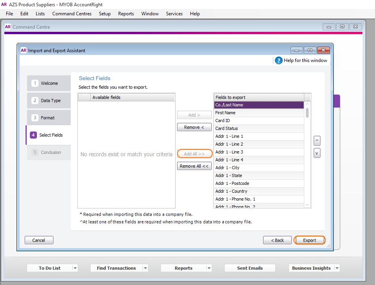
Task: Click the scroll-down arrow of the Fields to export list
Action: point(307,205)
